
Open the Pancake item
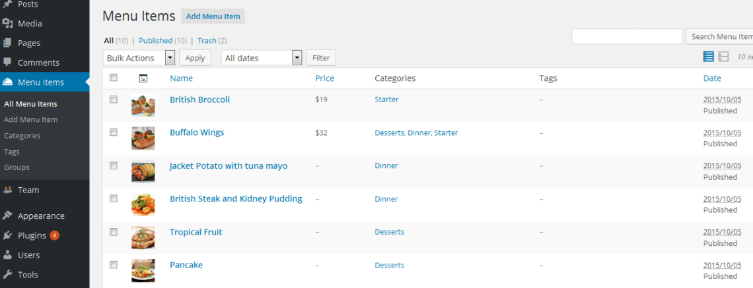tap(186, 265)
